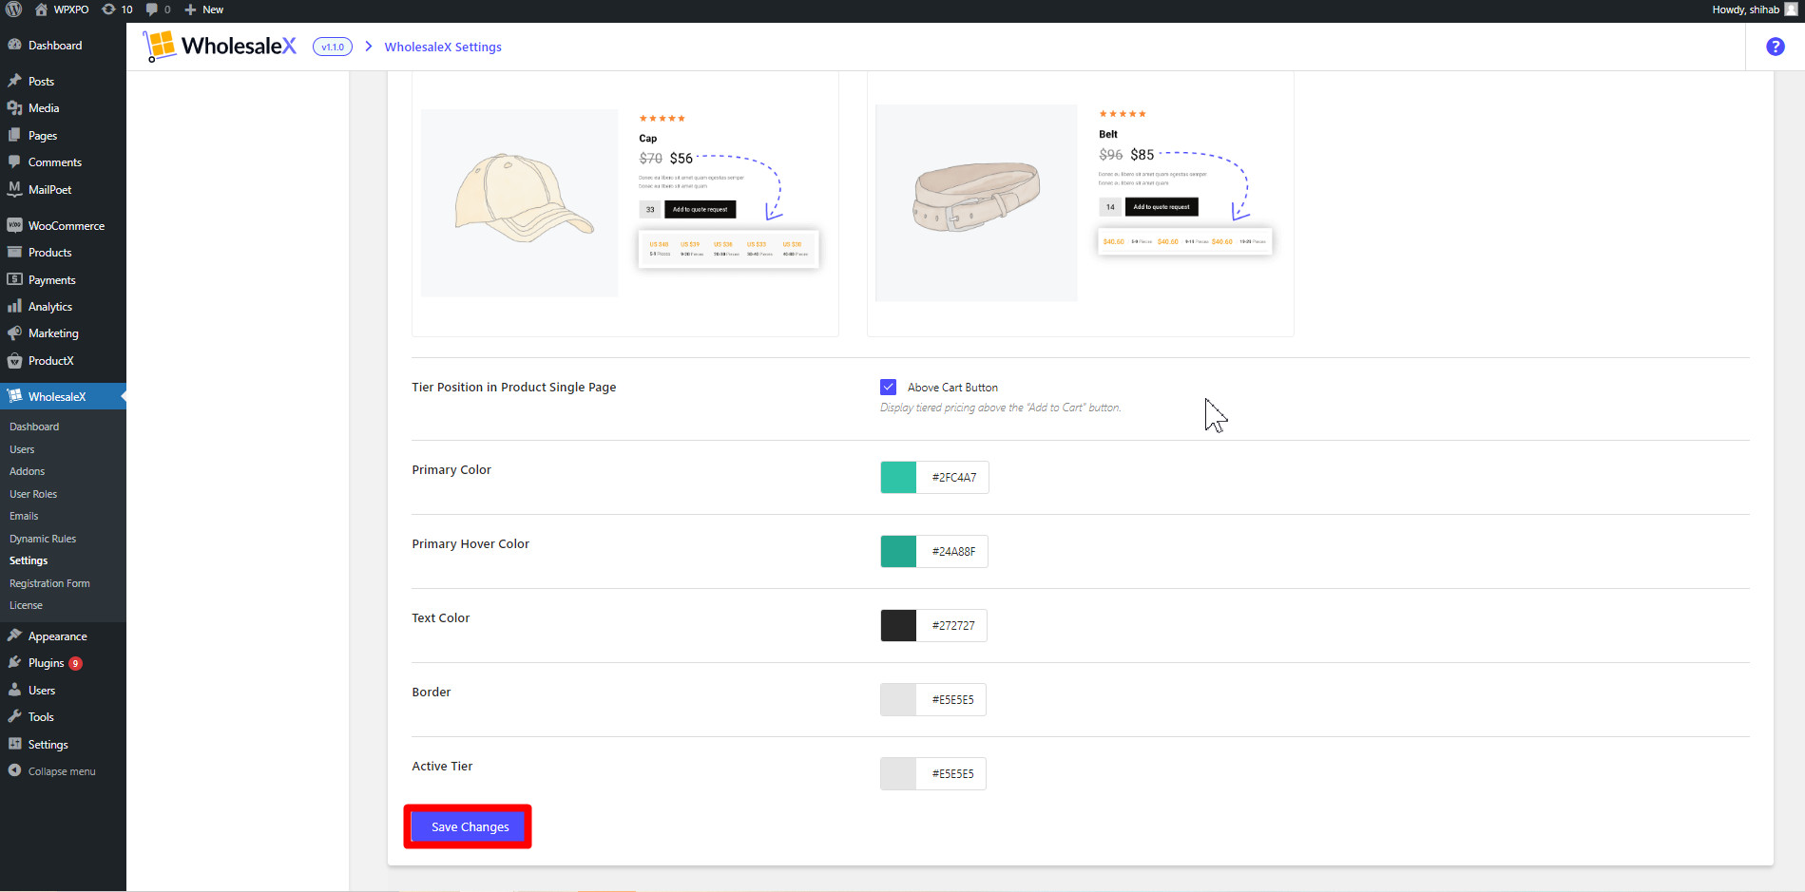Click the Analytics bar chart icon
The image size is (1805, 892).
click(x=14, y=306)
